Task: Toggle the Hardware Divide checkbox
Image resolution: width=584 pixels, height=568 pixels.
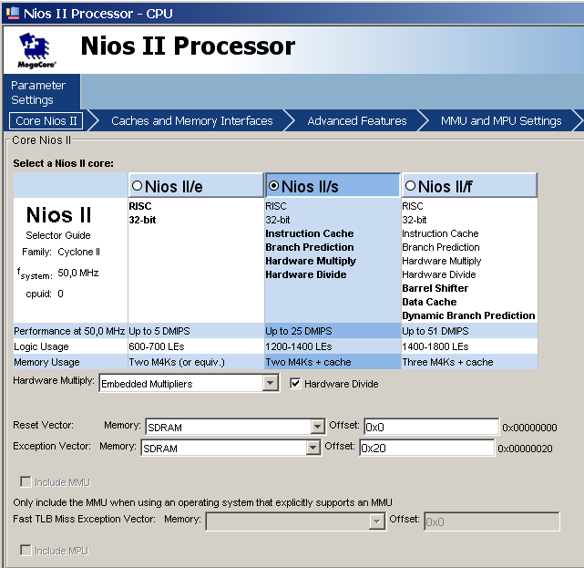Action: (x=295, y=383)
